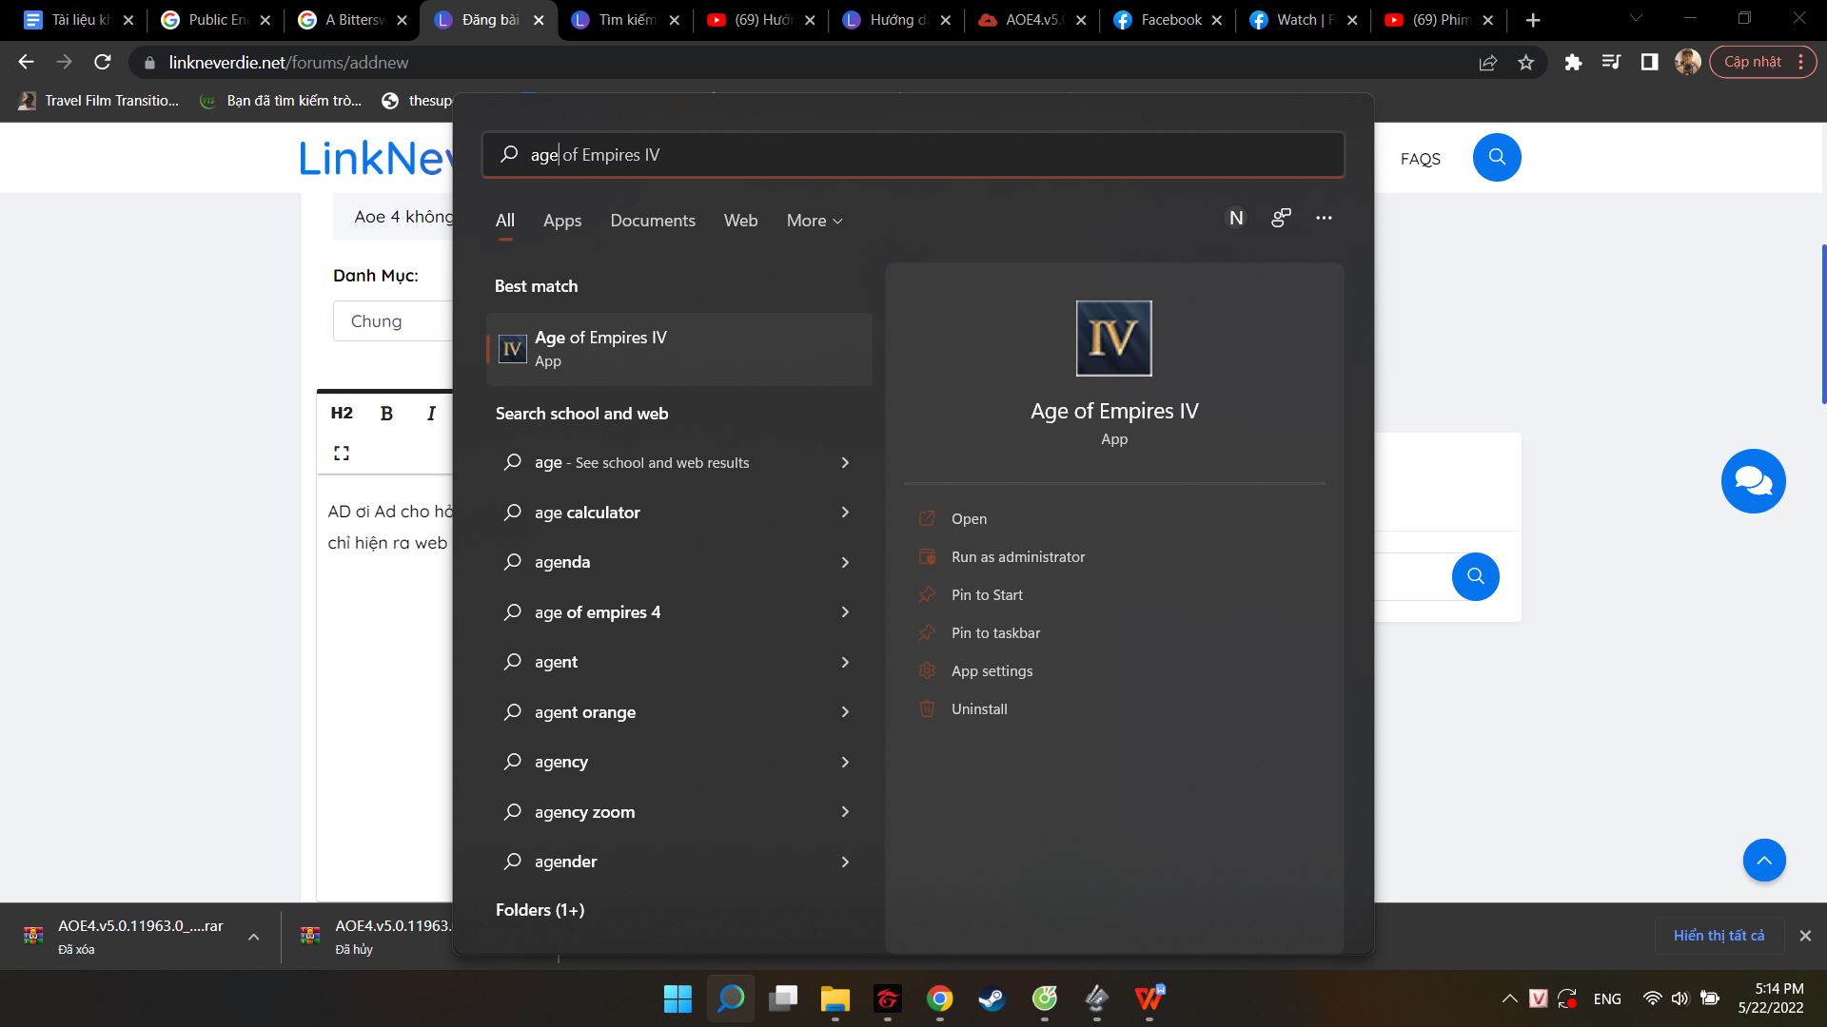Expand the More filter dropdown

(x=815, y=221)
